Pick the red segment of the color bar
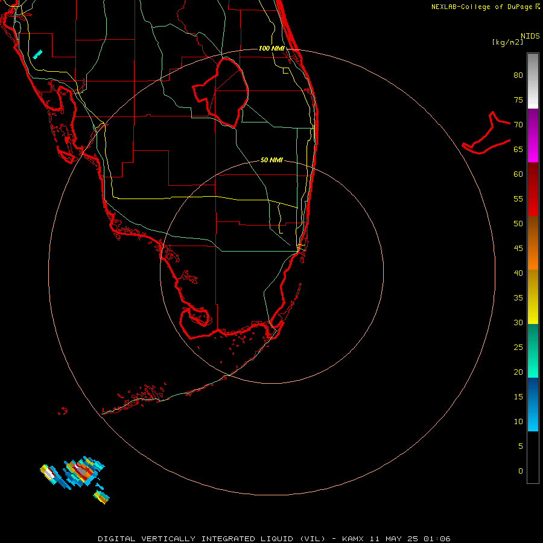The height and width of the screenshot is (543, 543). pyautogui.click(x=533, y=189)
